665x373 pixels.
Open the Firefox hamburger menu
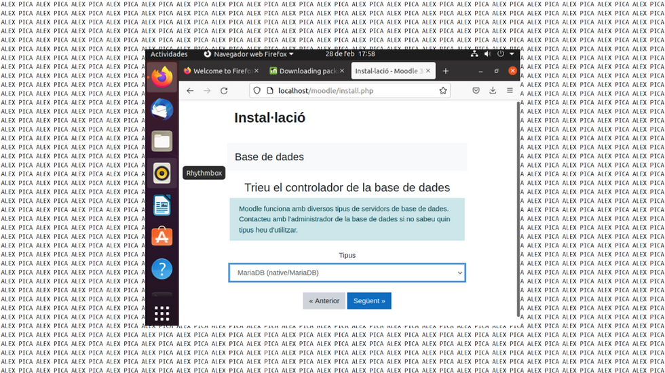(510, 91)
